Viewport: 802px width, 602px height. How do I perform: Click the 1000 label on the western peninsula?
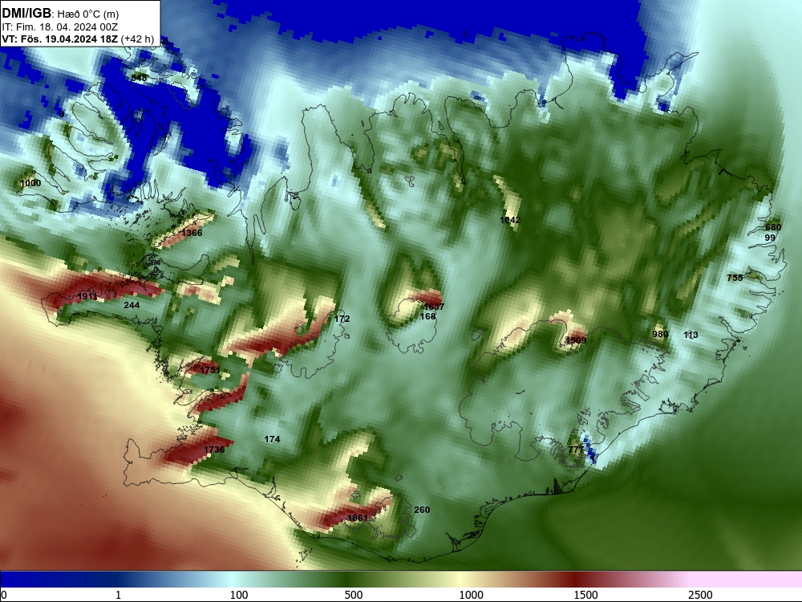pyautogui.click(x=30, y=183)
